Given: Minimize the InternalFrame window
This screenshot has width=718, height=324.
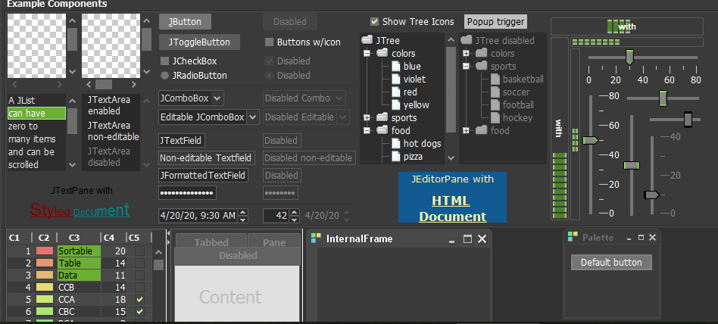Looking at the screenshot, I should click(452, 241).
